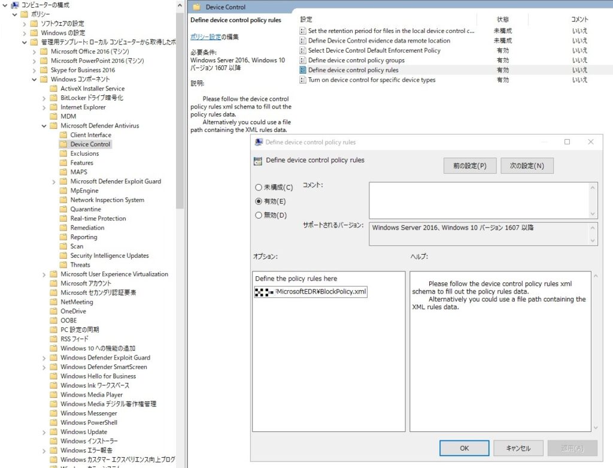Image resolution: width=613 pixels, height=468 pixels.
Task: Click the Windows PowerShell folder icon
Action: [53, 422]
